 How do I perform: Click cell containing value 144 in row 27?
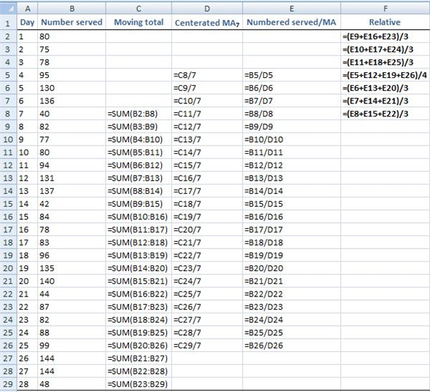[x=71, y=358]
